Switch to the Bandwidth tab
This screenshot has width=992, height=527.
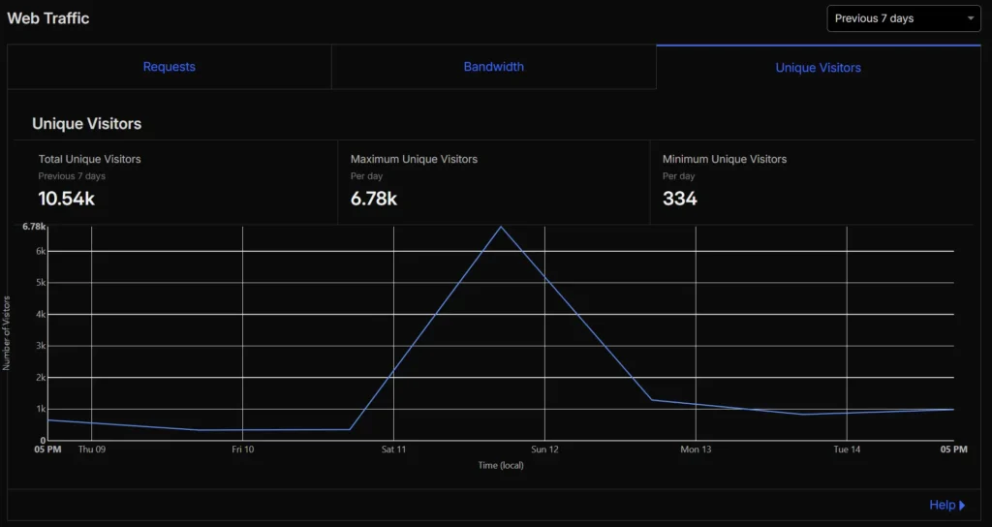point(493,67)
